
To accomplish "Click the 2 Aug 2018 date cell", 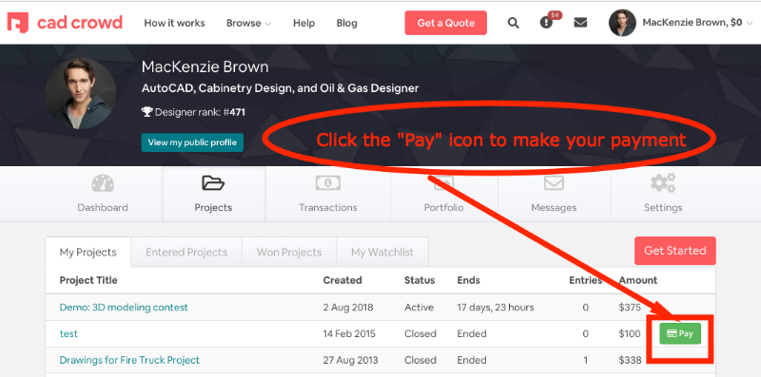I will coord(348,308).
